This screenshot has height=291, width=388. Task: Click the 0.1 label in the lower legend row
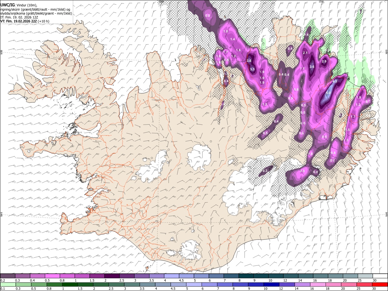(3, 289)
